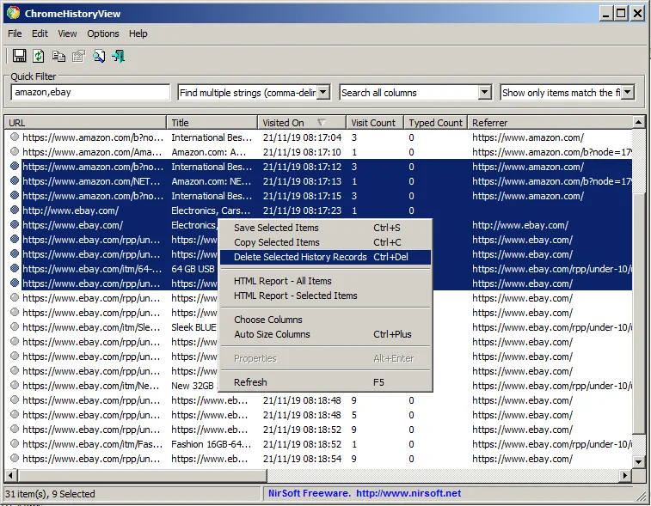Open the string matching mode dropdown
This screenshot has width=651, height=506.
[324, 92]
